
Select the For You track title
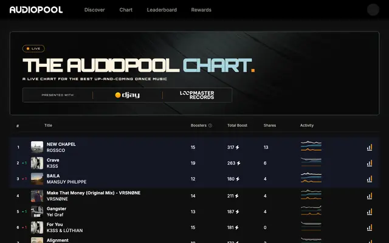pyautogui.click(x=55, y=224)
